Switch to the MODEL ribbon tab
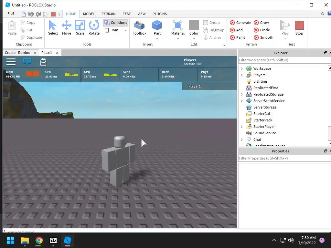Image resolution: width=331 pixels, height=248 pixels. tap(89, 14)
